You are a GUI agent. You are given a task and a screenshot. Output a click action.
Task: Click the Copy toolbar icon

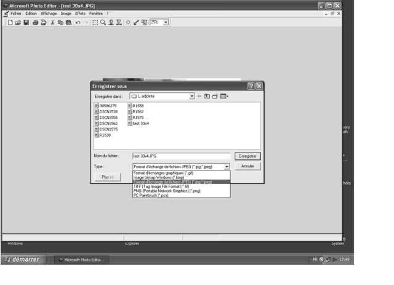click(60, 22)
